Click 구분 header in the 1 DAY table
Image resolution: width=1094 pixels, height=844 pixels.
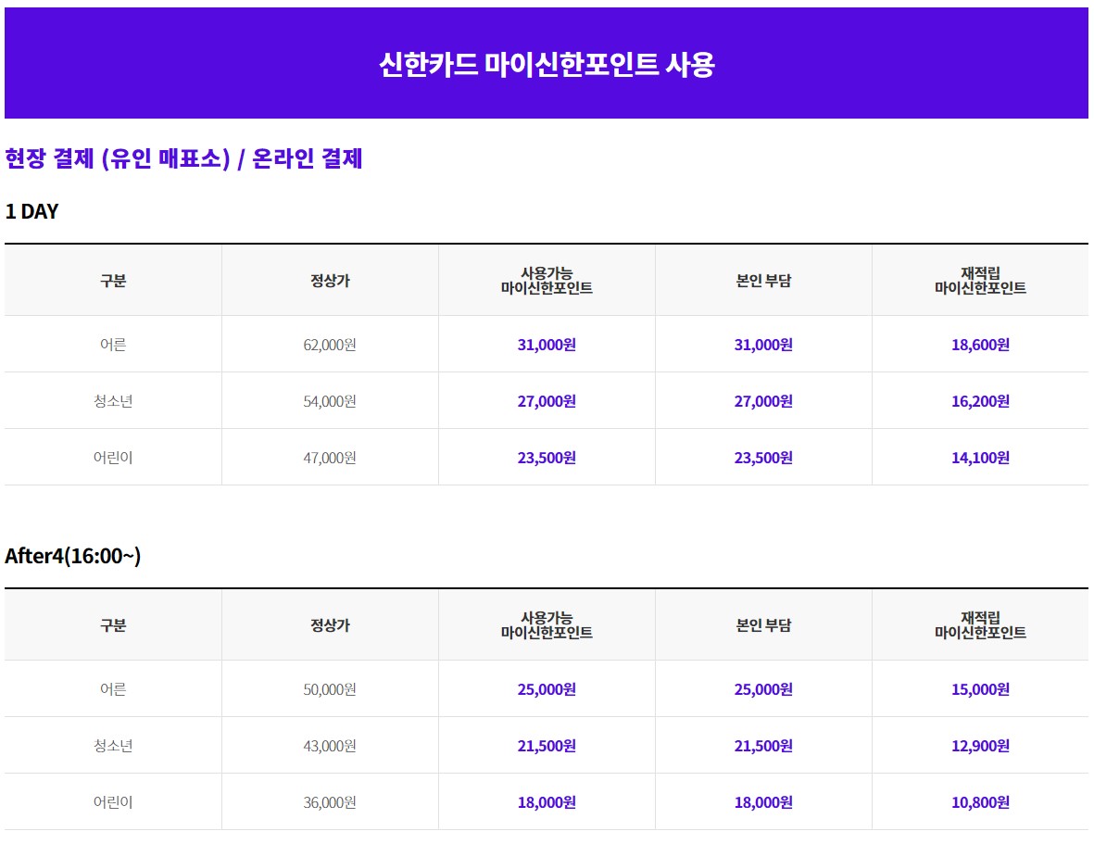point(113,281)
